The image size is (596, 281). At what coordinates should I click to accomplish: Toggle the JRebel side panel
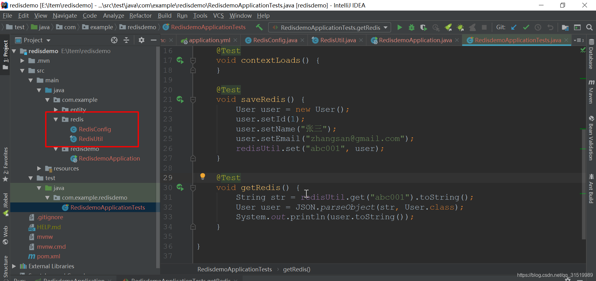[x=5, y=204]
